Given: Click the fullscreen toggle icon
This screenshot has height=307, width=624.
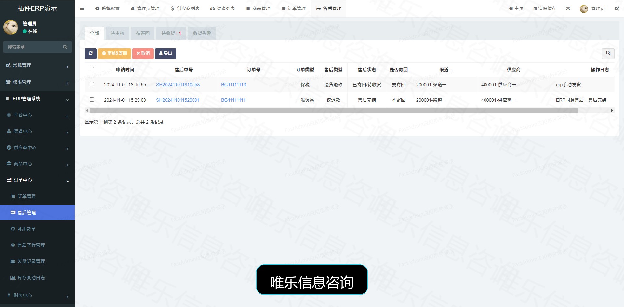Looking at the screenshot, I should (x=568, y=8).
